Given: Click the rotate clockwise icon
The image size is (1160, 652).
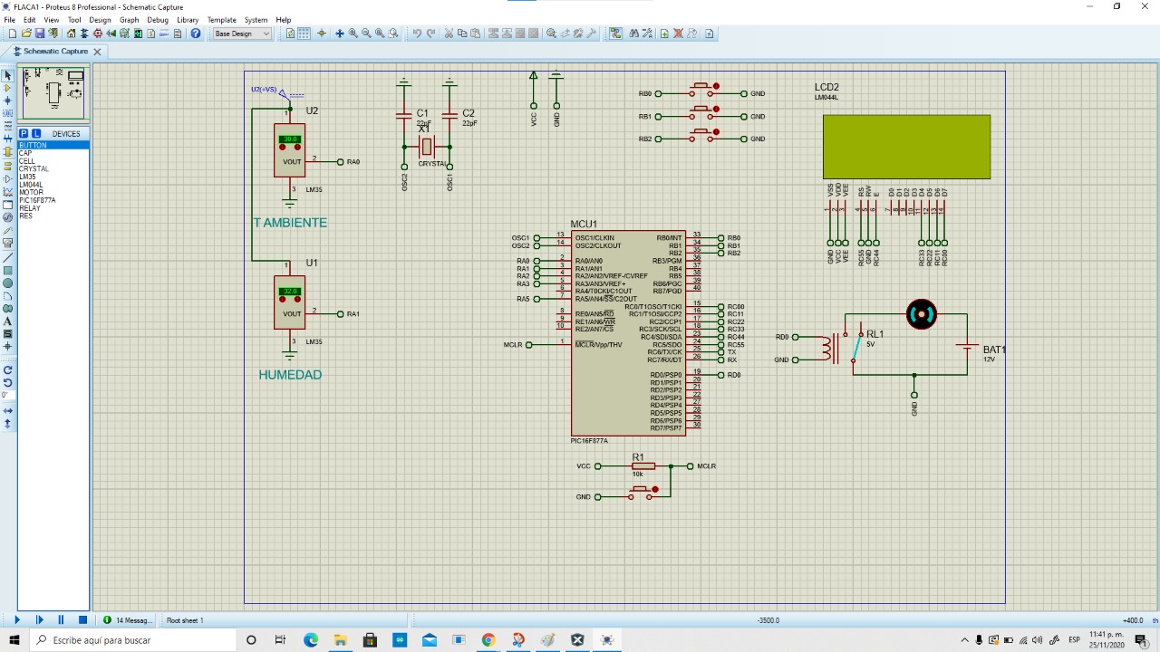Looking at the screenshot, I should click(8, 369).
